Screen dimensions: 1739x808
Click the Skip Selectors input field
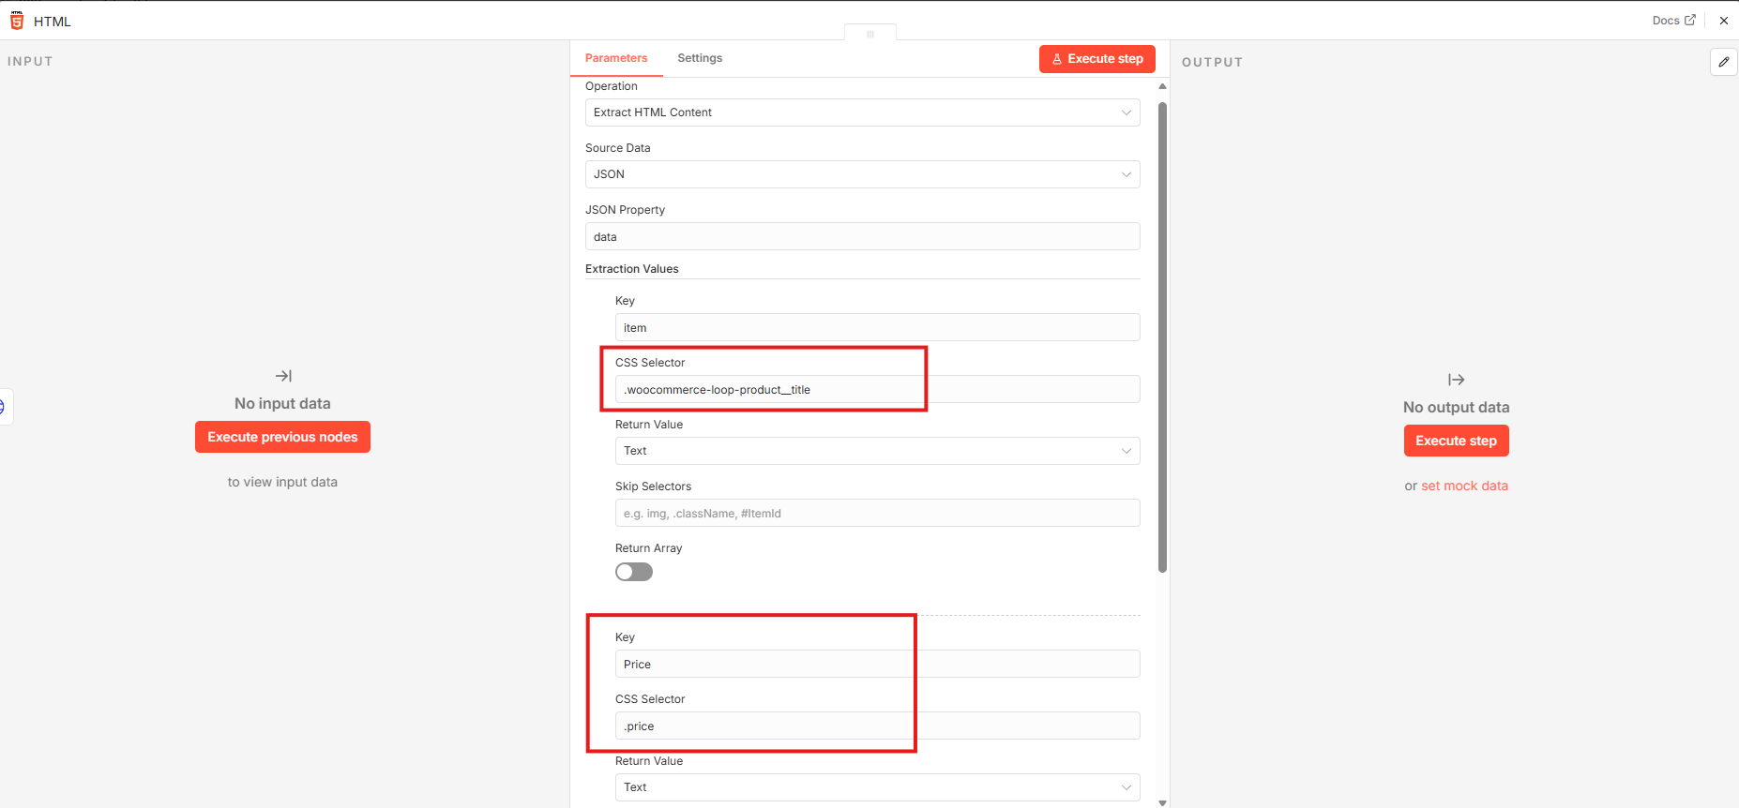877,514
